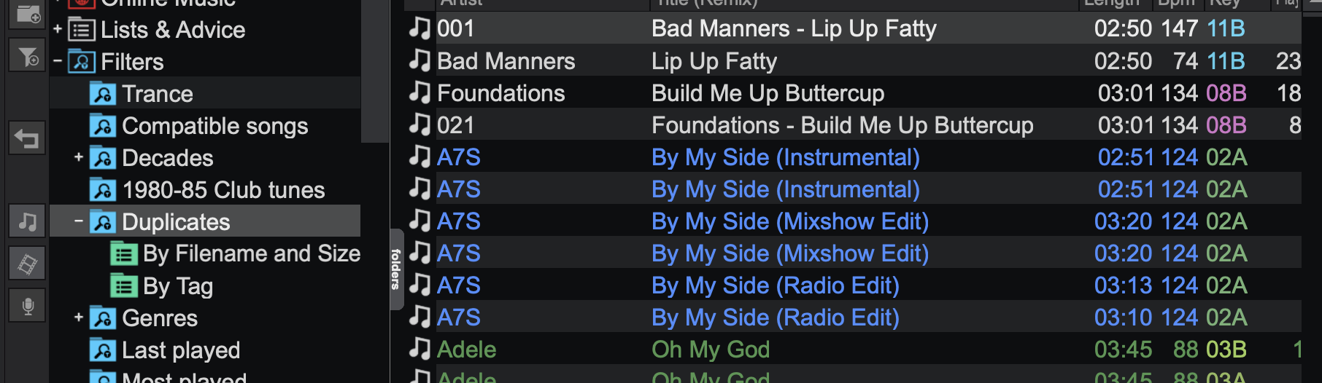The width and height of the screenshot is (1322, 383).
Task: Click the By Filename and Size list icon
Action: point(124,254)
